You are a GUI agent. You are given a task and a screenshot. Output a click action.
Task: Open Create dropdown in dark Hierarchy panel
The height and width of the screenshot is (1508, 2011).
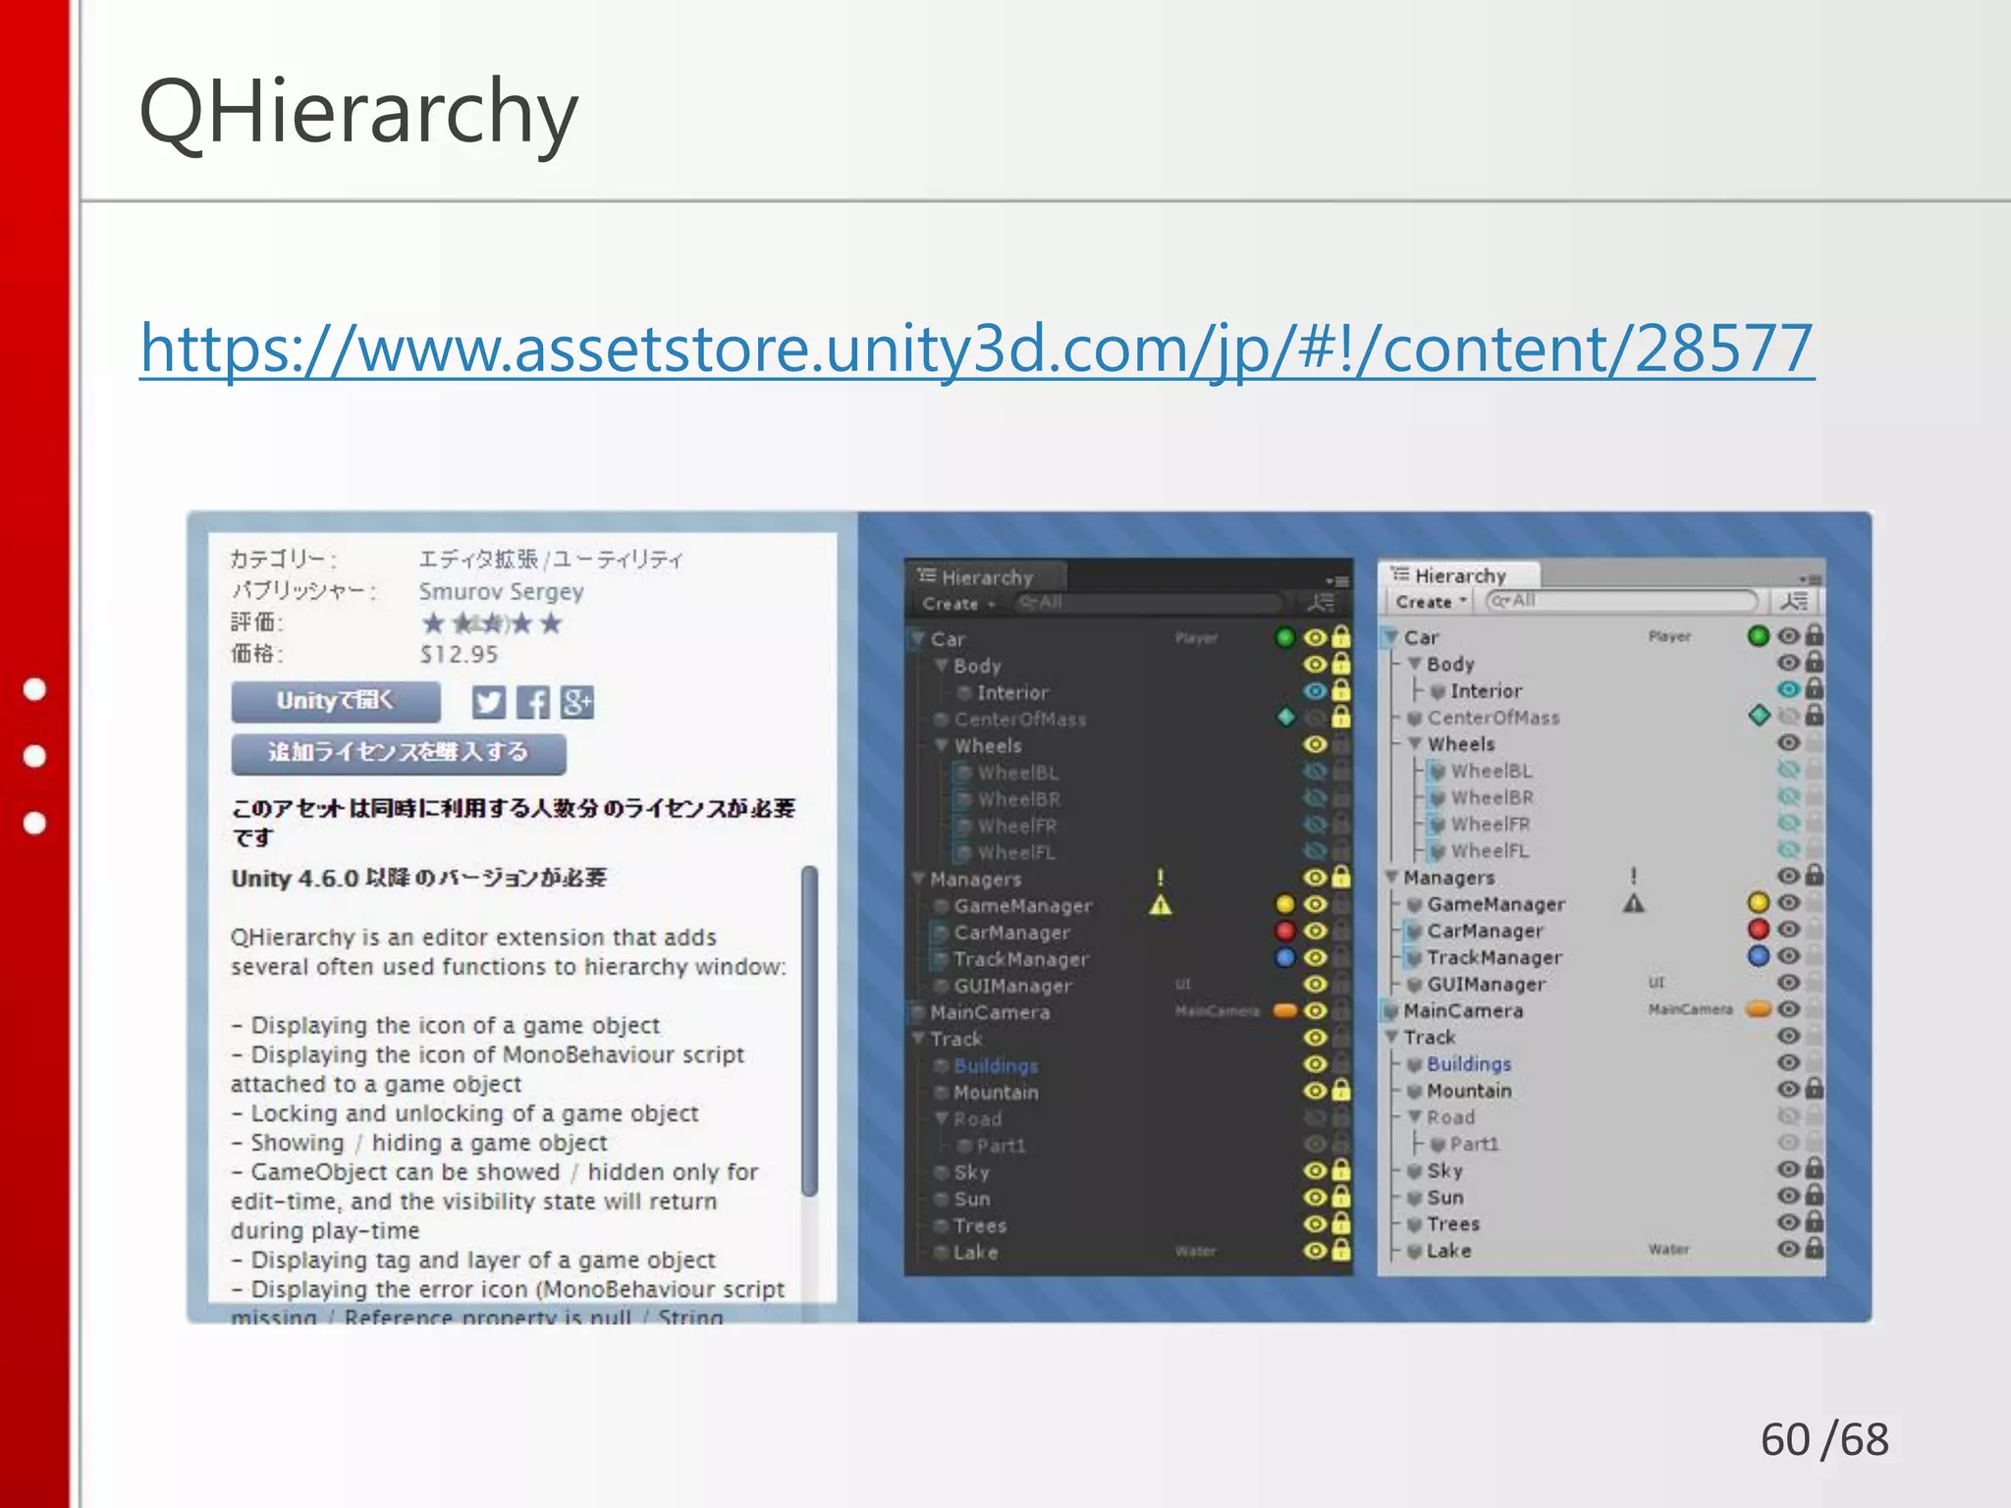coord(958,604)
